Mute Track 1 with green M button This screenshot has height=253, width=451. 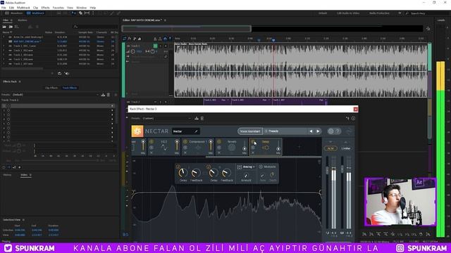(x=155, y=46)
